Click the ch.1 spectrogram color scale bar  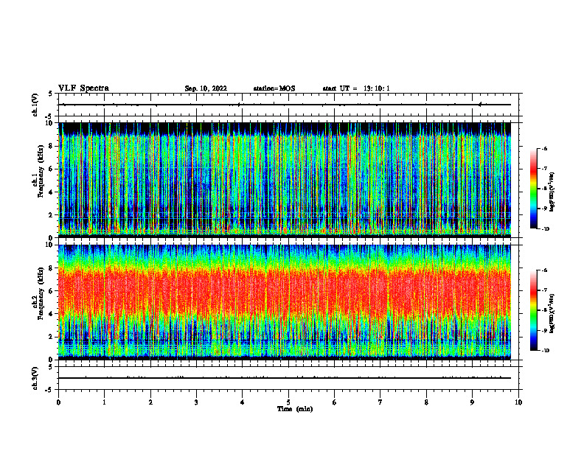pos(533,189)
